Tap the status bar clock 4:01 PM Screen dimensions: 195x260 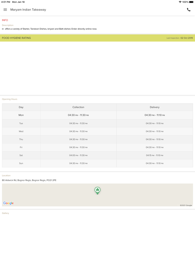pyautogui.click(x=6, y=2)
